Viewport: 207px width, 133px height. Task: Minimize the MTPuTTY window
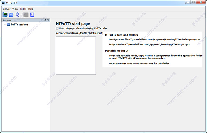(188, 2)
